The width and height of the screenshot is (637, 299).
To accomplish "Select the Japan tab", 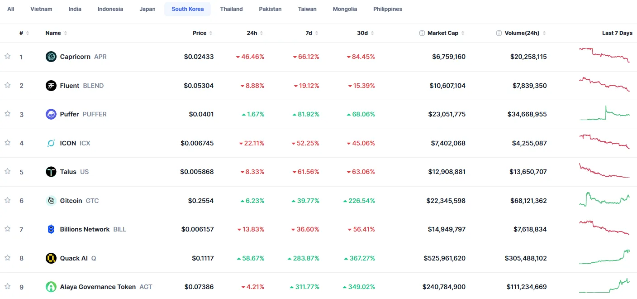I will click(147, 9).
